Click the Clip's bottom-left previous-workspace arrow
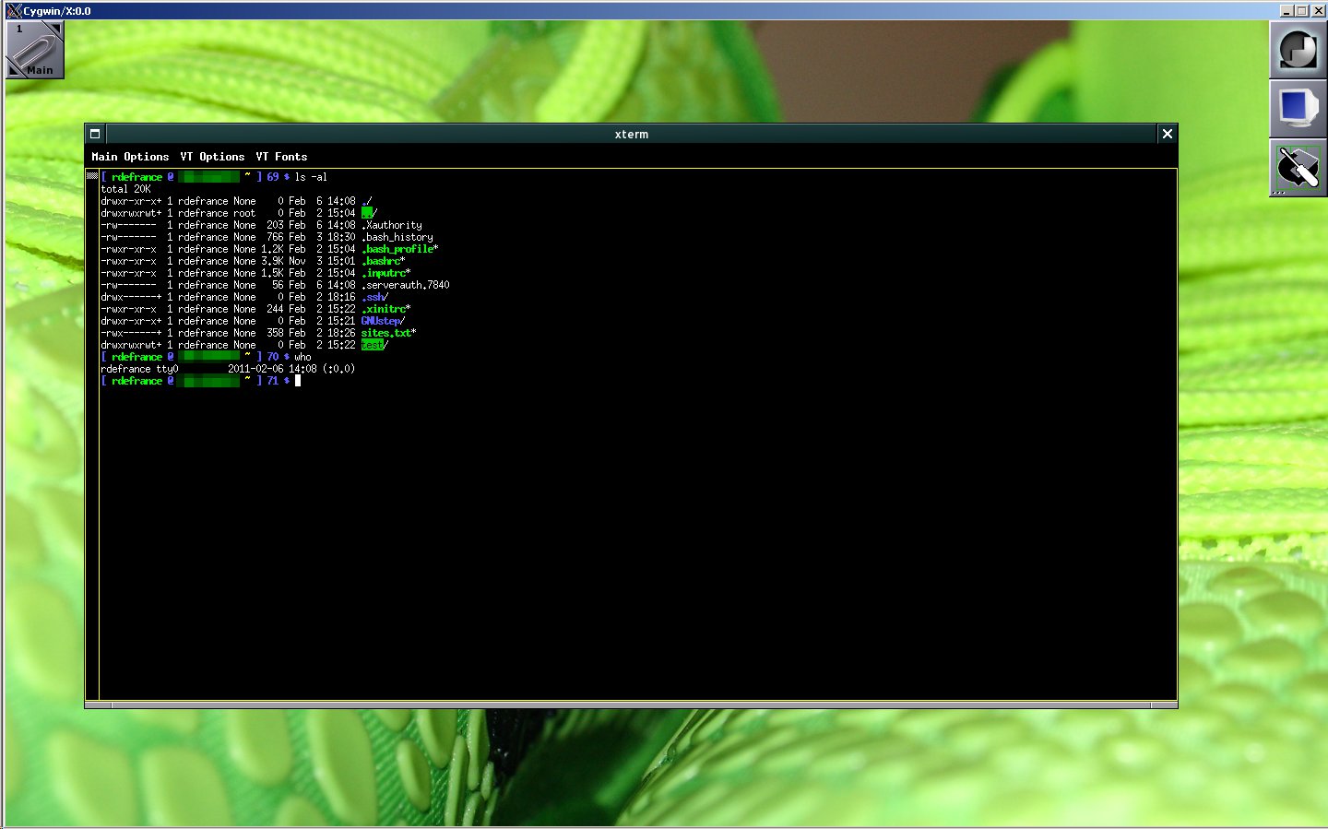The image size is (1328, 829). tap(14, 70)
